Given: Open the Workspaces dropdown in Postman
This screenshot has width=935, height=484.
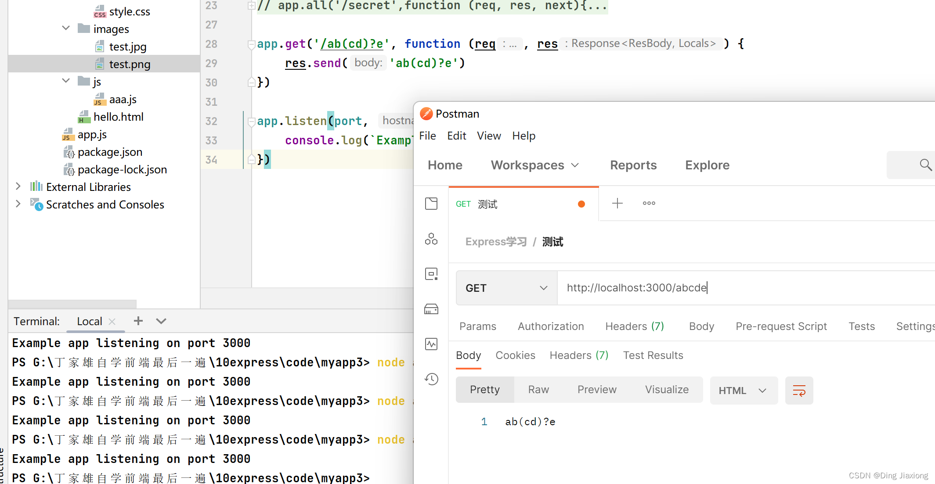Looking at the screenshot, I should pos(535,165).
